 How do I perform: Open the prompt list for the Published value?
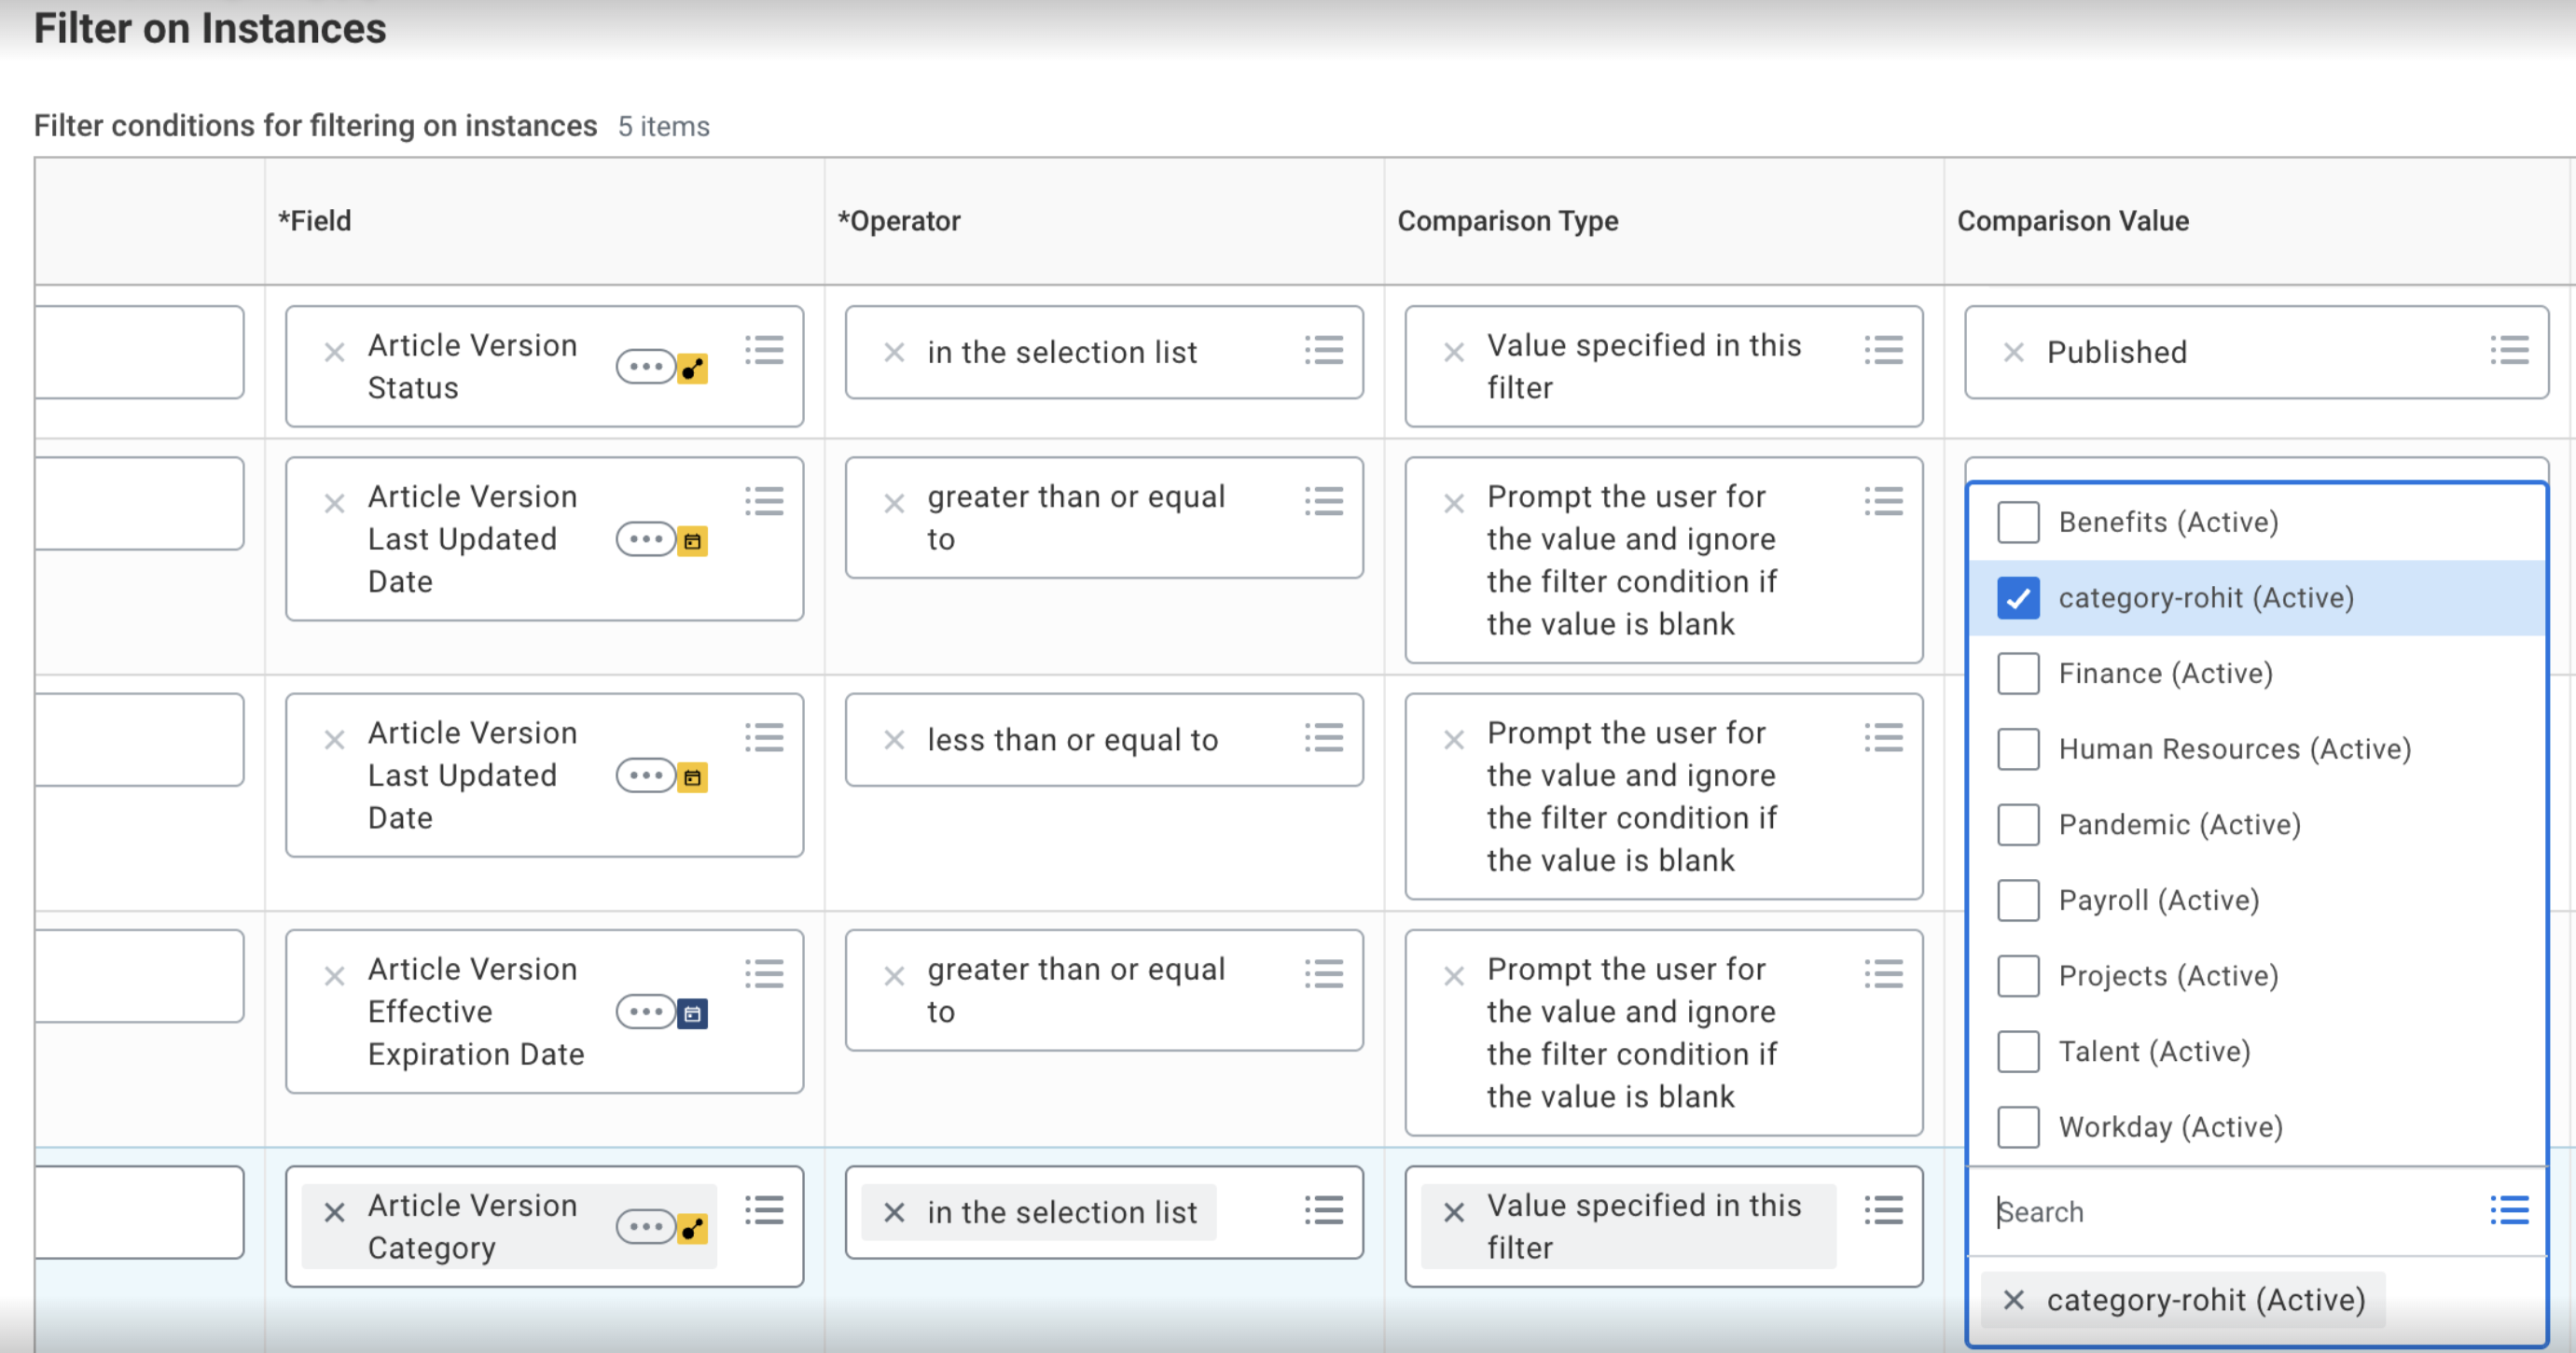2509,351
